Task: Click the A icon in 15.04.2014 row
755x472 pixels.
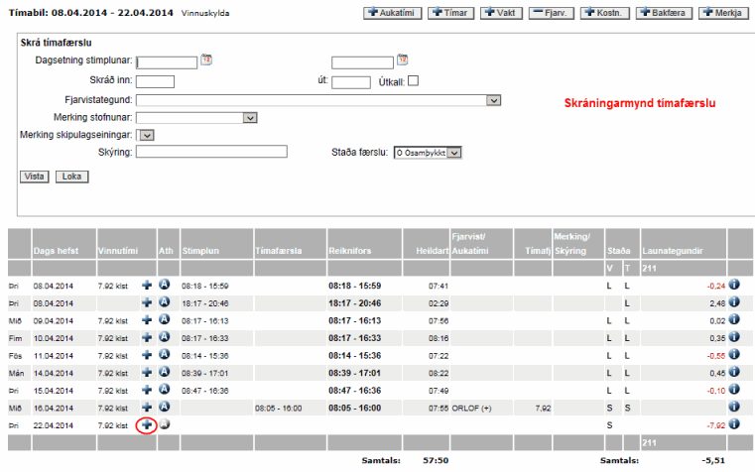Action: click(x=164, y=389)
